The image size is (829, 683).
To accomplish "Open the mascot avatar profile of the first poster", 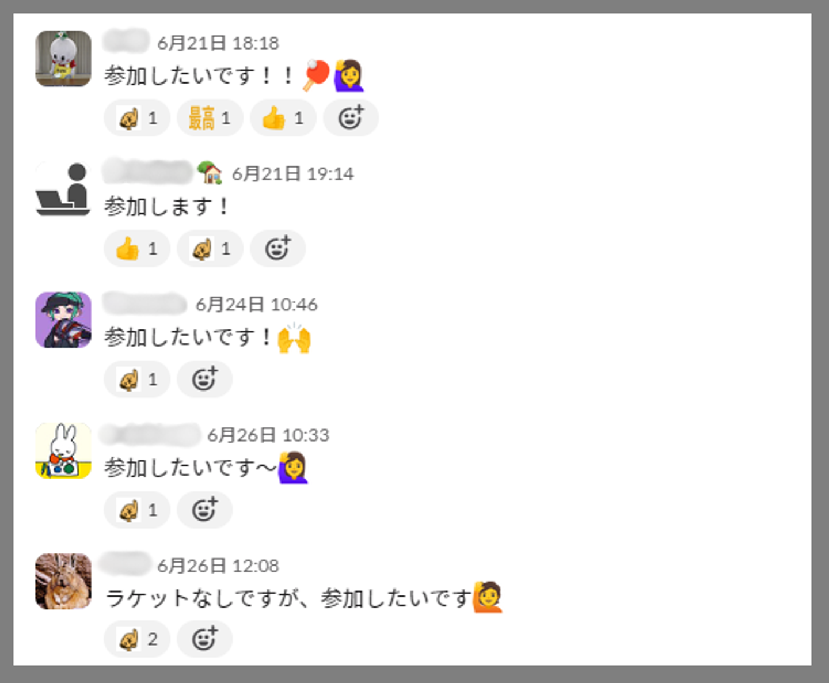I will tap(63, 59).
